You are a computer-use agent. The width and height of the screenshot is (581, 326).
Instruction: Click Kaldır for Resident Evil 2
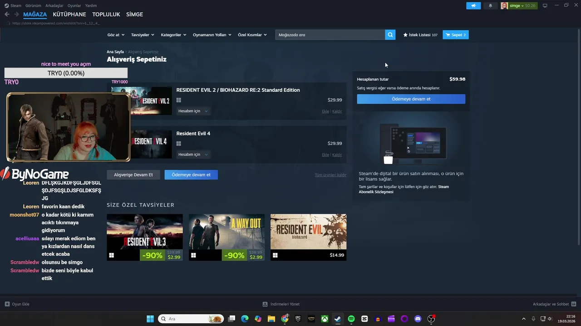click(x=337, y=111)
